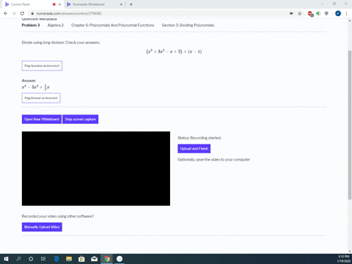Click the Status: Recording started text
The width and height of the screenshot is (352, 264).
pos(199,138)
